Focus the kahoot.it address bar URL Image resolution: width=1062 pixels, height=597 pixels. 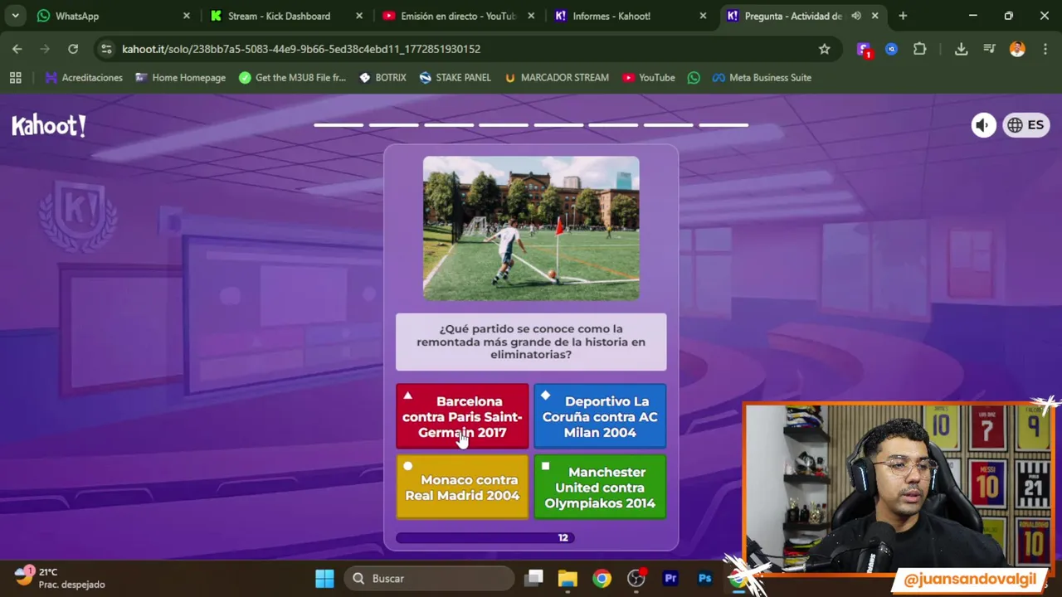tap(301, 49)
